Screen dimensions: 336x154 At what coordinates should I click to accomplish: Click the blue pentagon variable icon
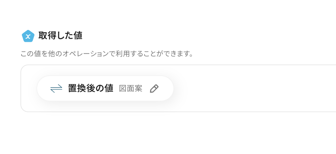coord(28,36)
